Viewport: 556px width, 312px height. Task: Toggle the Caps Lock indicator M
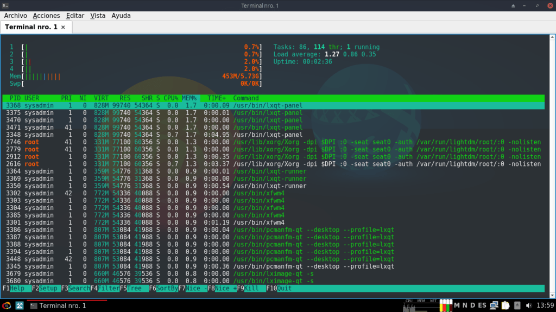point(457,305)
